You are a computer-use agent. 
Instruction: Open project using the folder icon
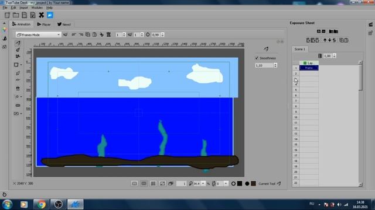(16, 15)
